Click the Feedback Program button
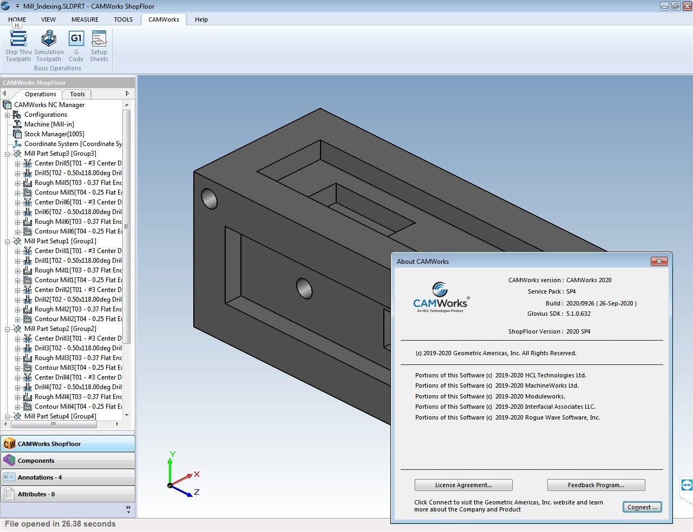Screen dimensions: 693x532 coord(596,485)
